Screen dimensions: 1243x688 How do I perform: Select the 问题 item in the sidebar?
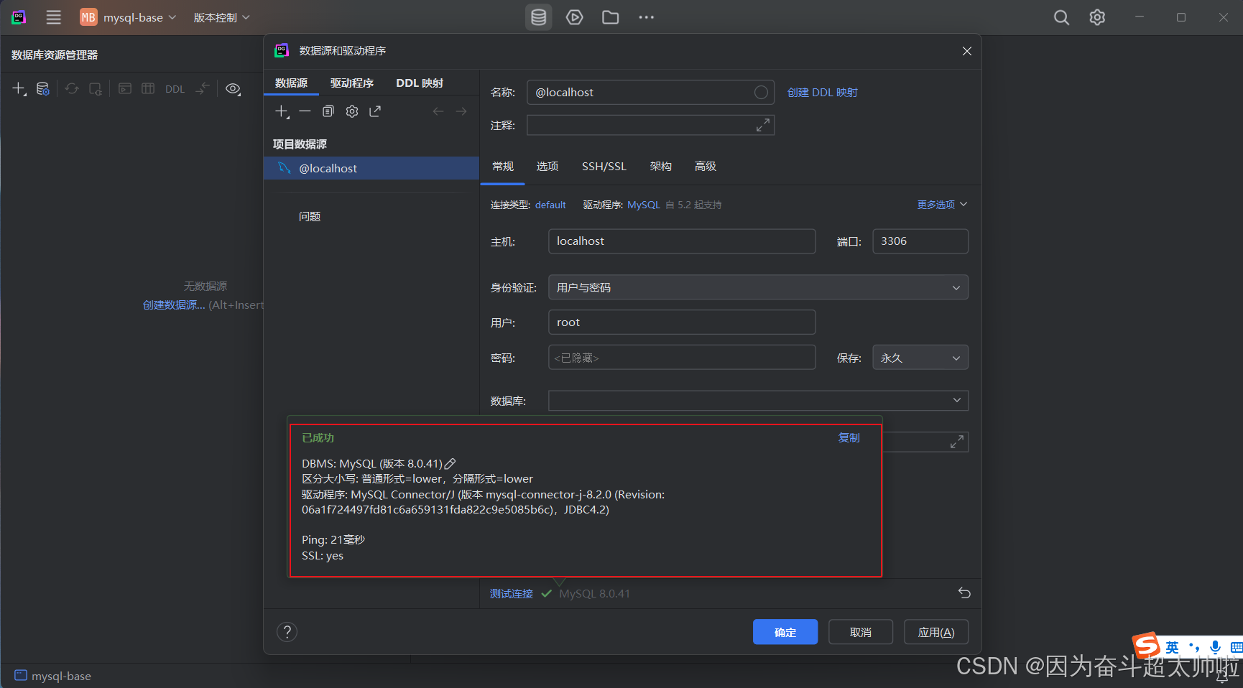pos(310,217)
